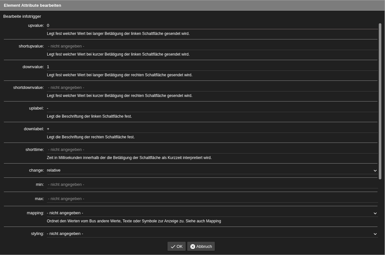Focus the shortupvalue input field
The image size is (385, 255).
[212, 46]
